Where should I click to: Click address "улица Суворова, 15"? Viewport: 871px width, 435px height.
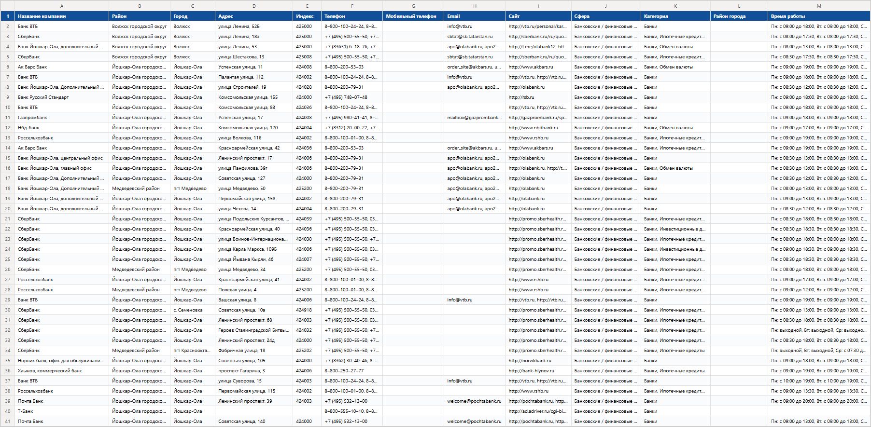tap(254, 381)
